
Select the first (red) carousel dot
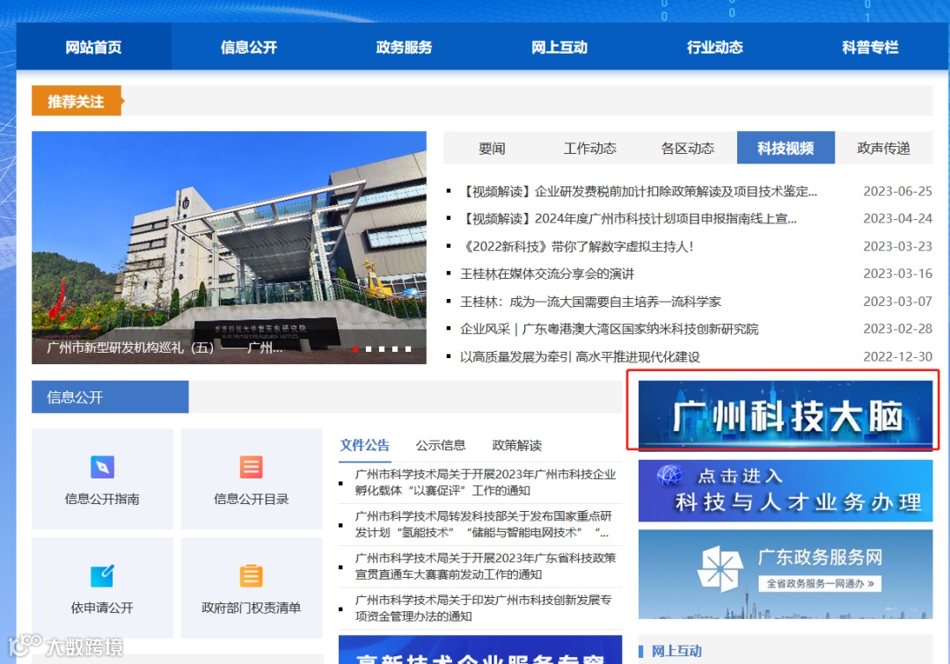coord(355,349)
